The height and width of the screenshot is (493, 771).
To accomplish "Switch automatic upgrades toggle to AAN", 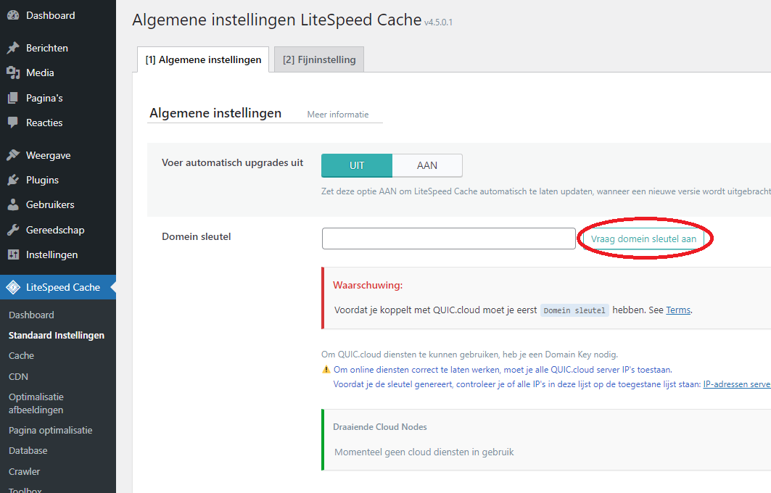I will (x=427, y=165).
